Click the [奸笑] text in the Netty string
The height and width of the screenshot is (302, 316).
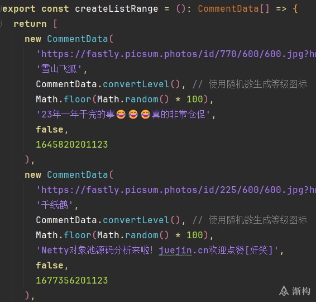coord(259,251)
